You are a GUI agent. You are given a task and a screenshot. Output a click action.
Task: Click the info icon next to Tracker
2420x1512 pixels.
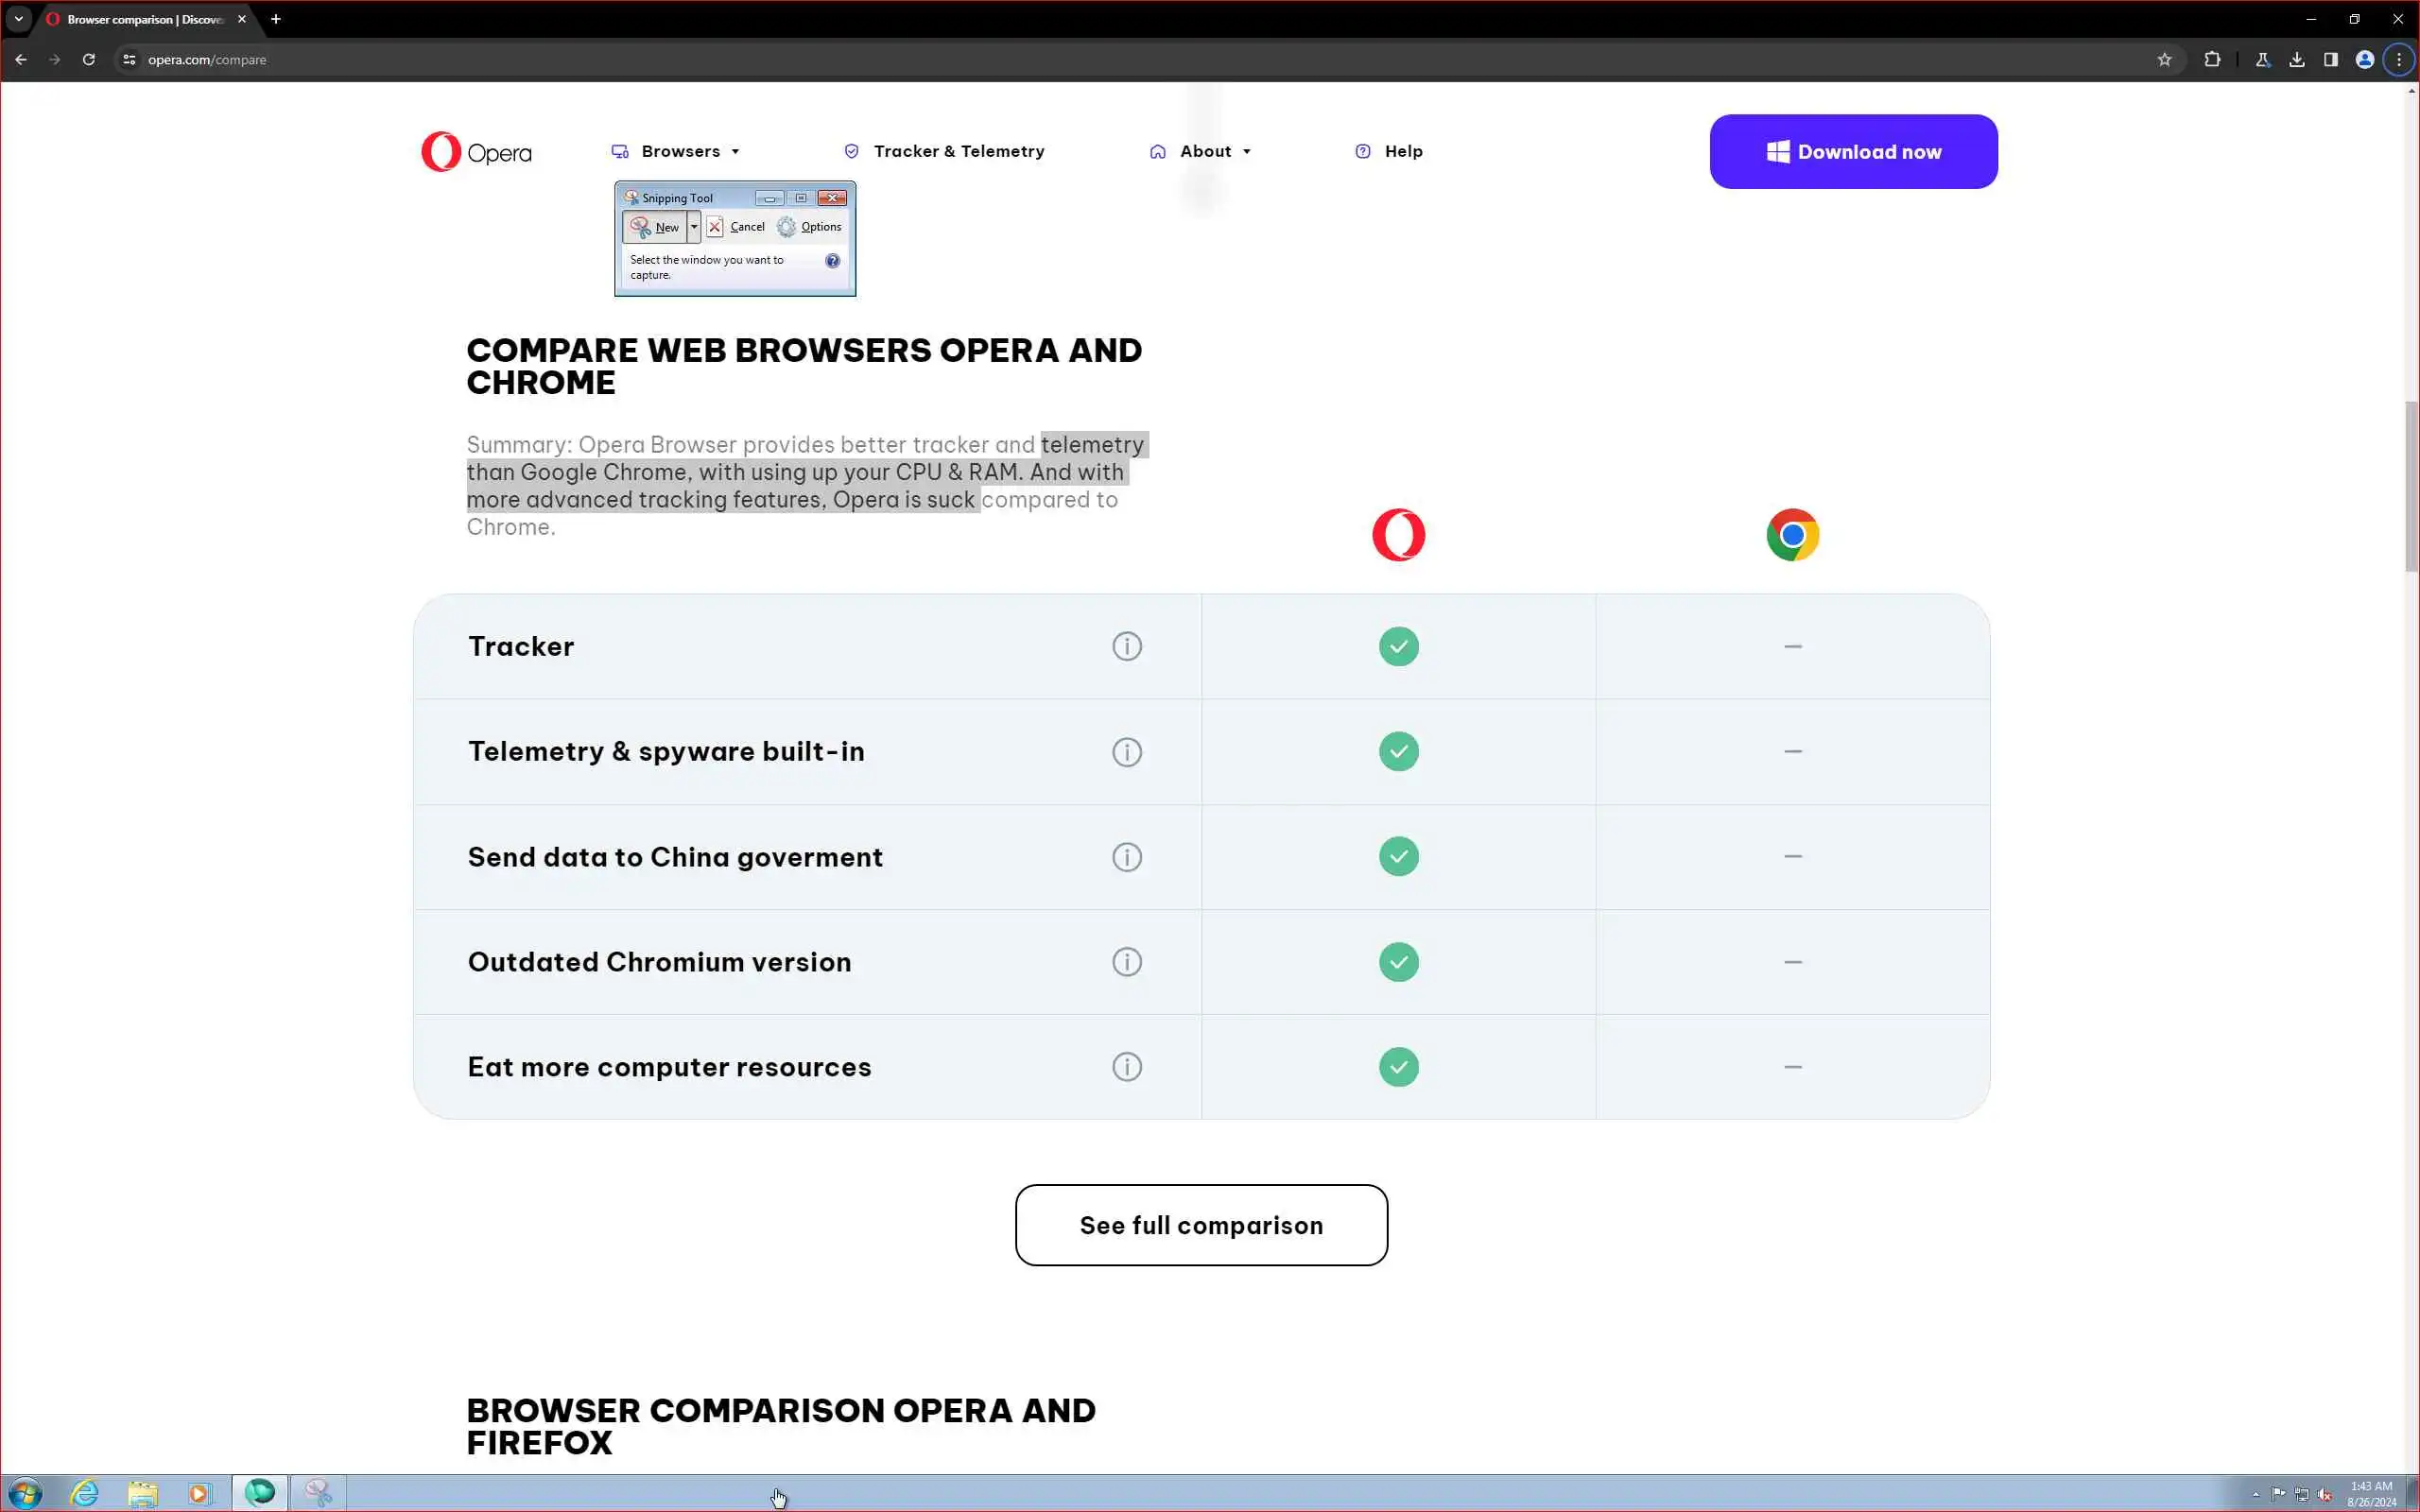pyautogui.click(x=1126, y=646)
